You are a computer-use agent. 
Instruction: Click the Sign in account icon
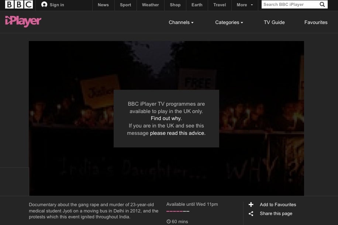(44, 4)
